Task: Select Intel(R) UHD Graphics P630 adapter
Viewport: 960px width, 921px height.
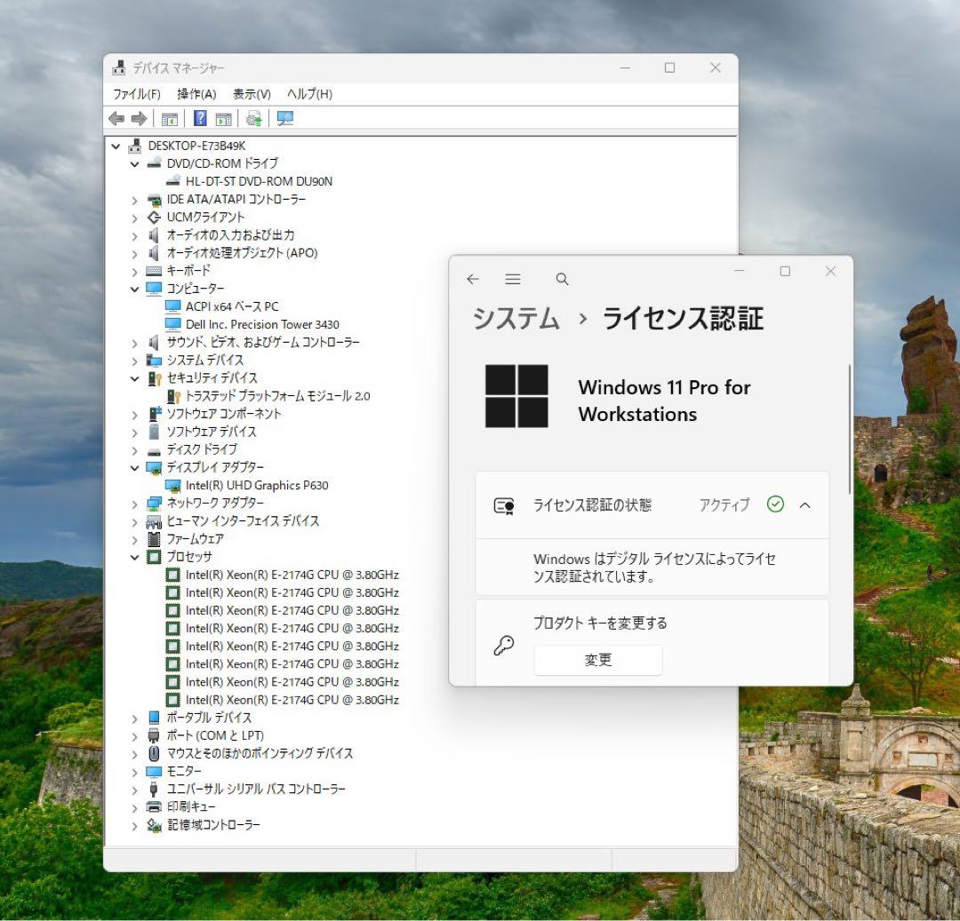Action: coord(257,485)
